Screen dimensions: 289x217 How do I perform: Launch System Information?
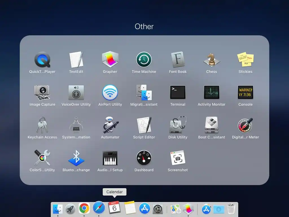click(x=76, y=125)
